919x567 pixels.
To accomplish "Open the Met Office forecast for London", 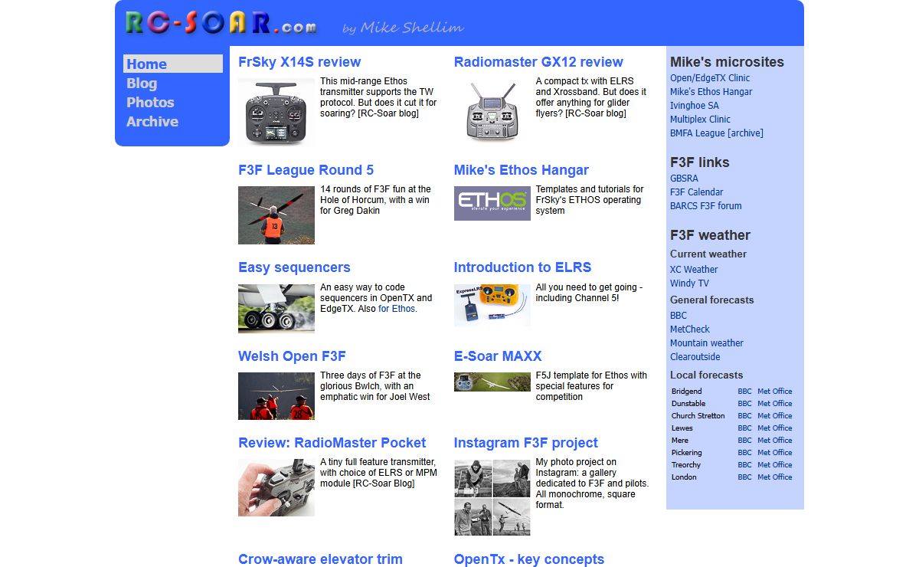I will click(775, 477).
